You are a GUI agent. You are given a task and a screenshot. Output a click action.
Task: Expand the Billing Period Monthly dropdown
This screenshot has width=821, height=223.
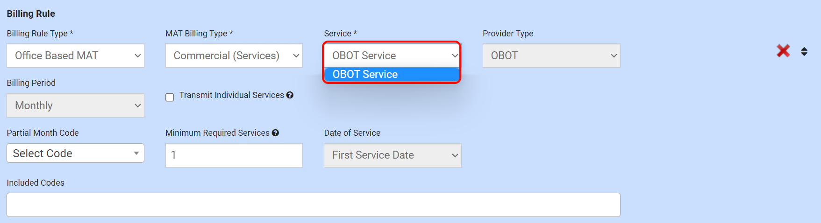pos(75,105)
